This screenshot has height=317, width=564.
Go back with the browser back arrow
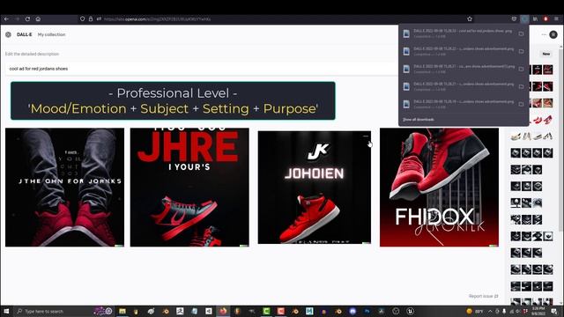point(6,18)
